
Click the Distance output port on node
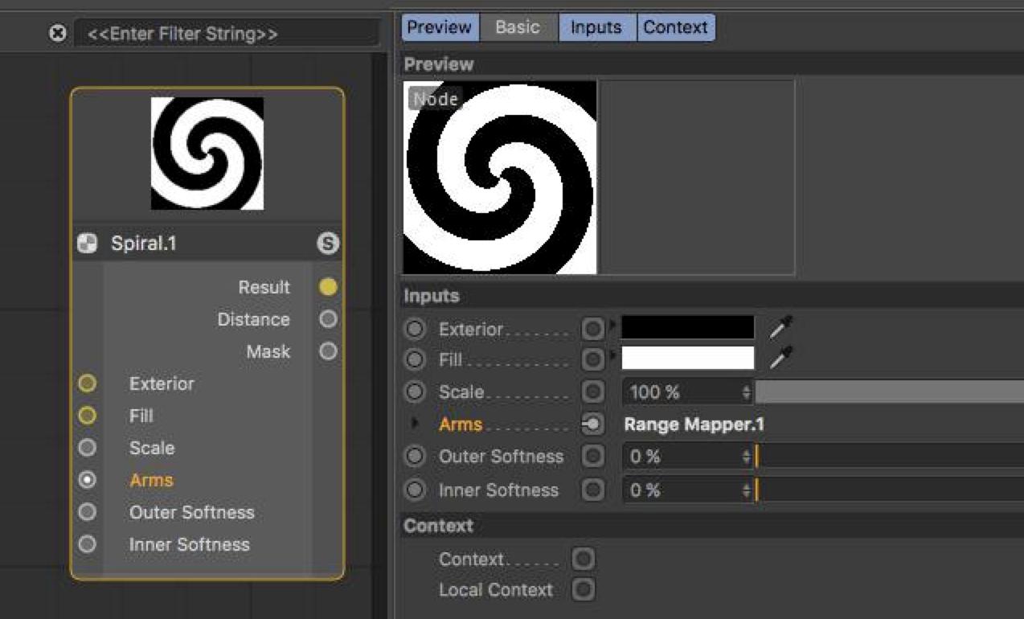[x=328, y=319]
